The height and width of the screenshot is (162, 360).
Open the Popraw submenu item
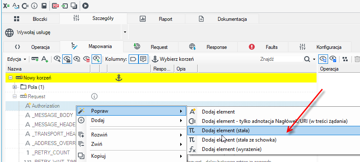pos(131,111)
